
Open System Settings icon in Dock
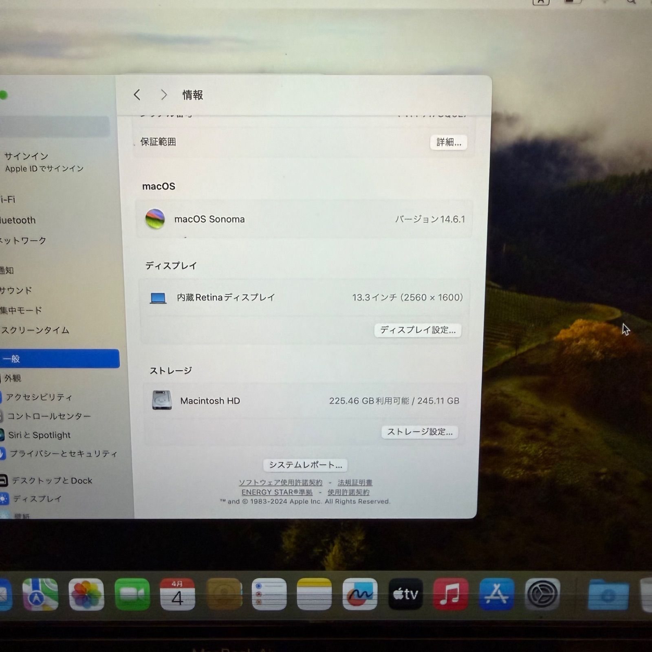542,594
